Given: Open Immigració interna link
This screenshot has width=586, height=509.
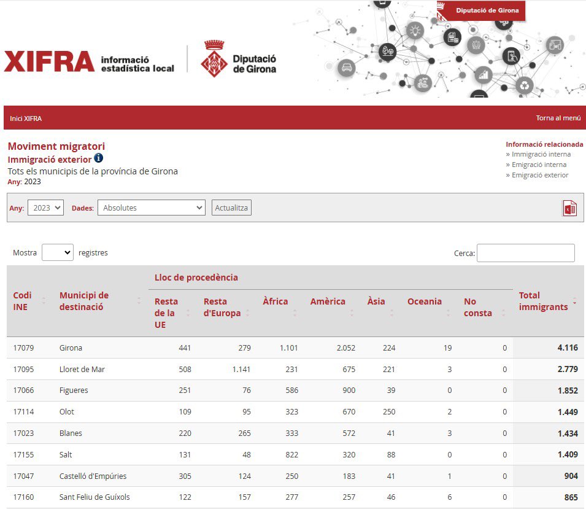Looking at the screenshot, I should tap(541, 154).
